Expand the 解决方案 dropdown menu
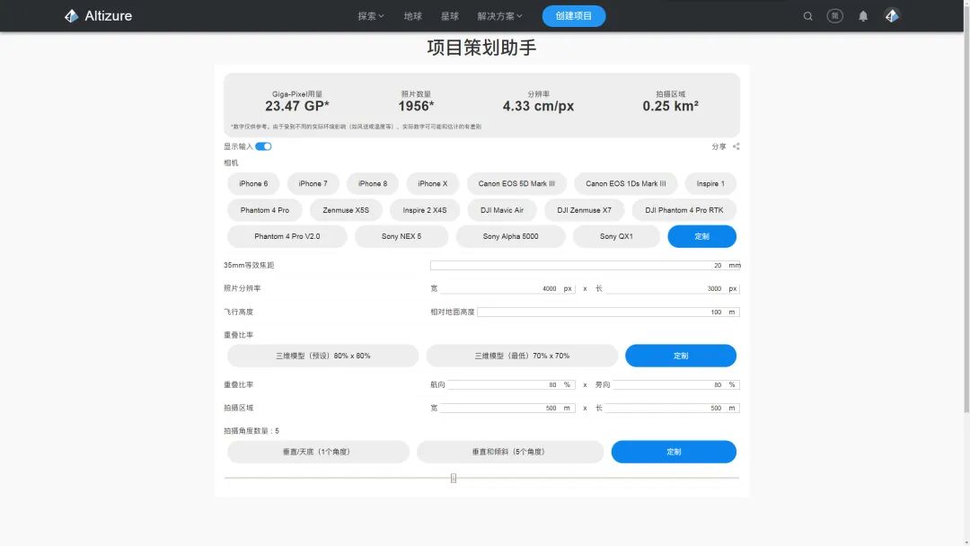This screenshot has height=546, width=970. tap(500, 16)
